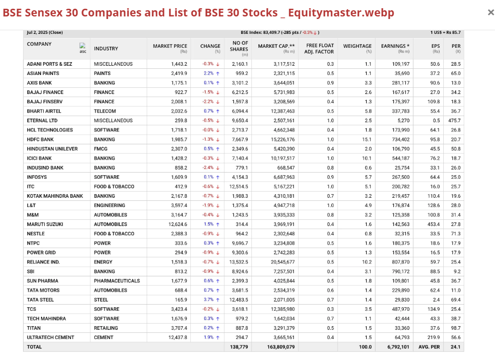Click TITAN company name

pos(34,328)
